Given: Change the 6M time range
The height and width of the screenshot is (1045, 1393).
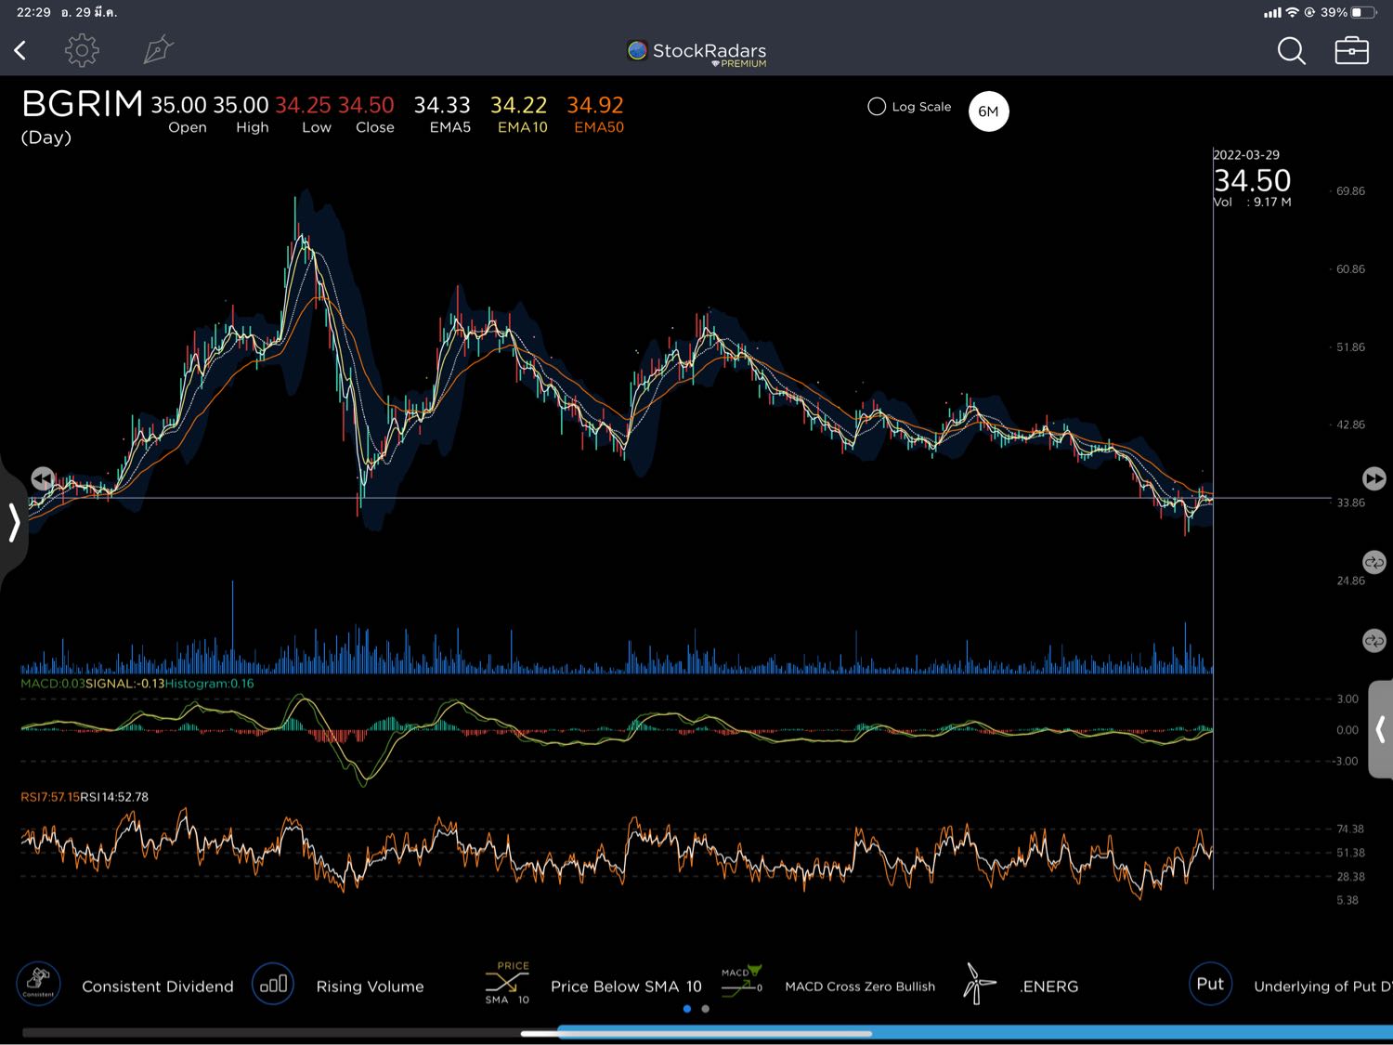Looking at the screenshot, I should pyautogui.click(x=988, y=111).
